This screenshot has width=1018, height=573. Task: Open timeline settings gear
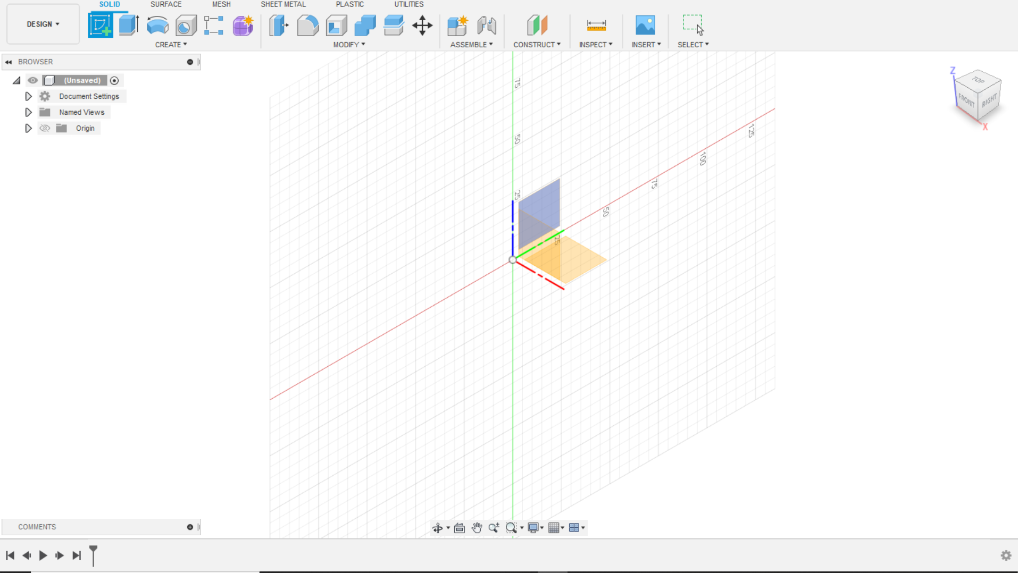(1006, 555)
